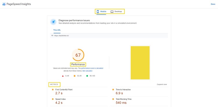The height and width of the screenshot is (107, 218).
Task: Select the This URL tab
Action: pos(57,30)
